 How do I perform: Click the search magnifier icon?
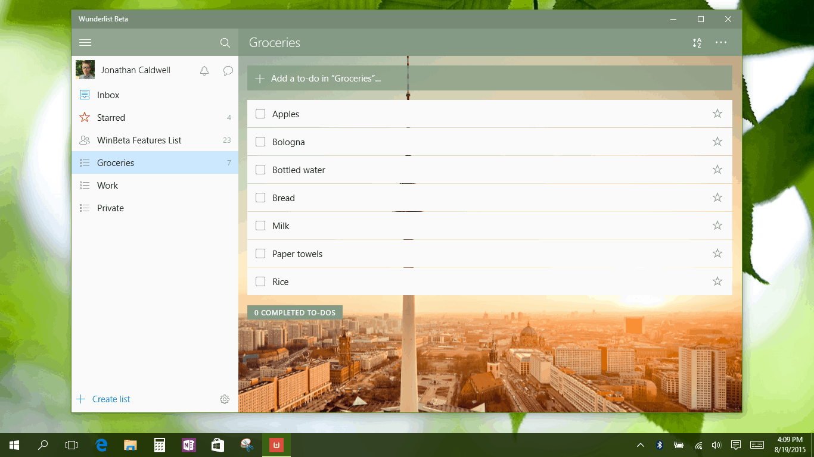[225, 43]
